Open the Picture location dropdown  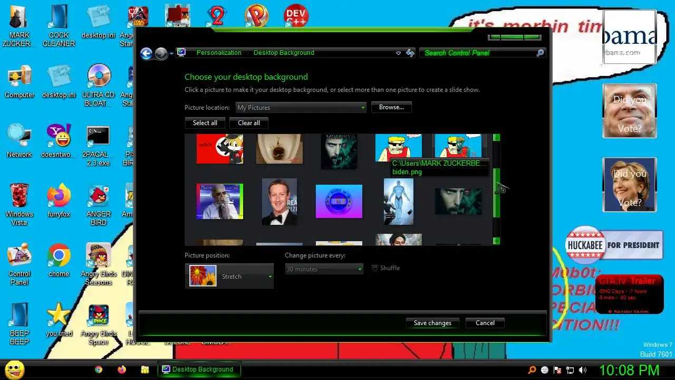coord(301,108)
